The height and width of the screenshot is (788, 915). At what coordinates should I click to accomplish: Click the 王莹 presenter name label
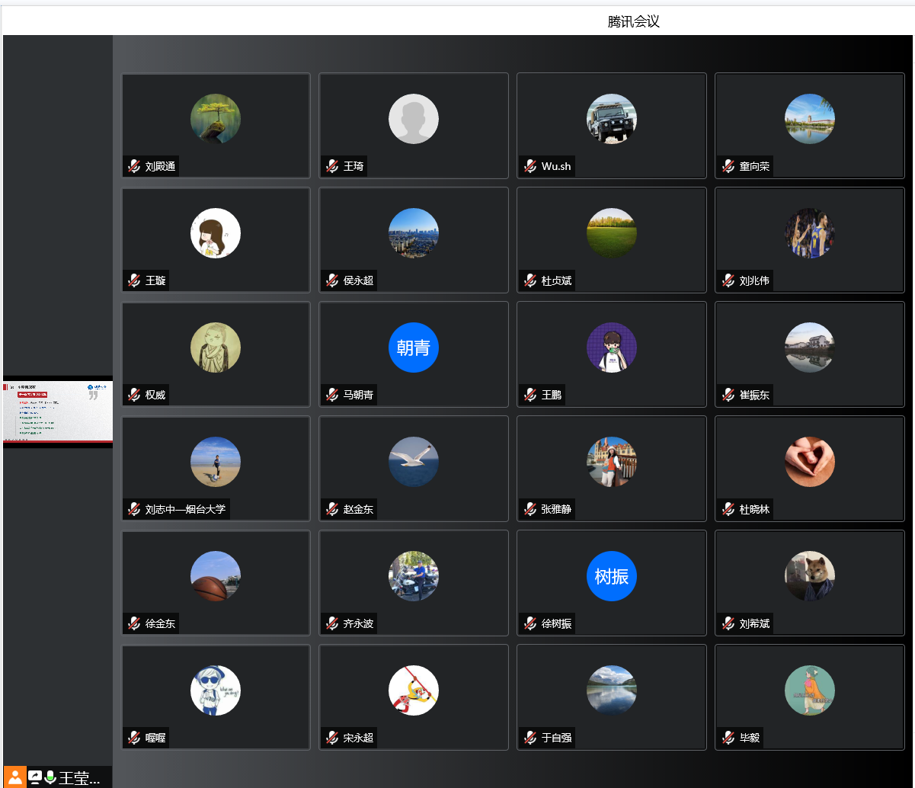[x=79, y=777]
